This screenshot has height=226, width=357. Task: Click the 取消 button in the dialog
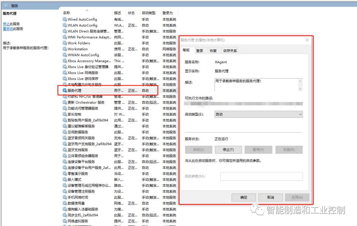click(x=270, y=197)
